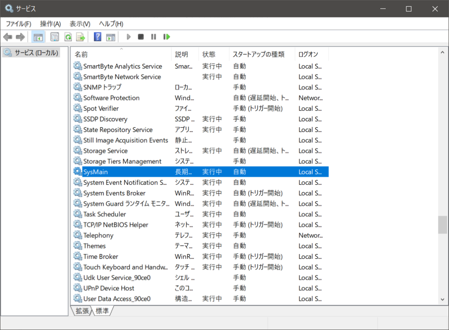Open properties for the selected service

click(x=54, y=36)
